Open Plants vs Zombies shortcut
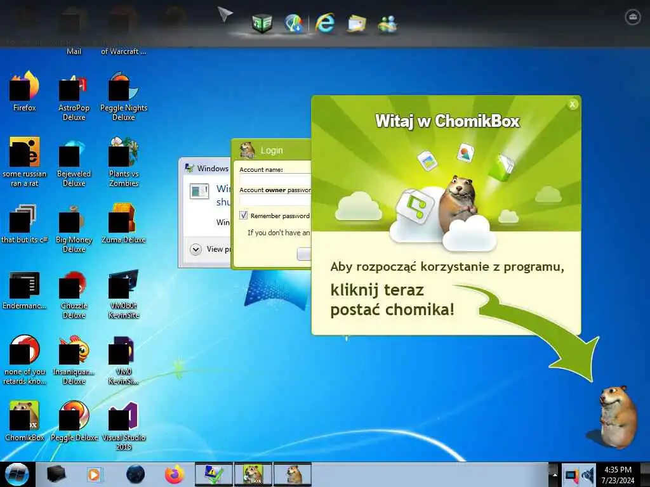Screen dimensions: 650x487 coord(124,162)
